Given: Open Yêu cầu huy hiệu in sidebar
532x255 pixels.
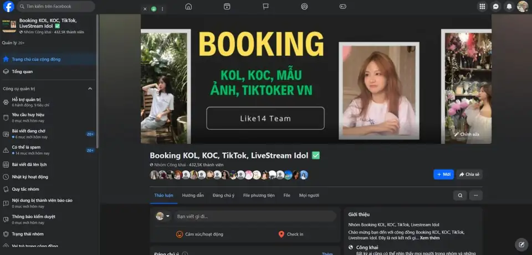Looking at the screenshot, I should click(x=49, y=117).
